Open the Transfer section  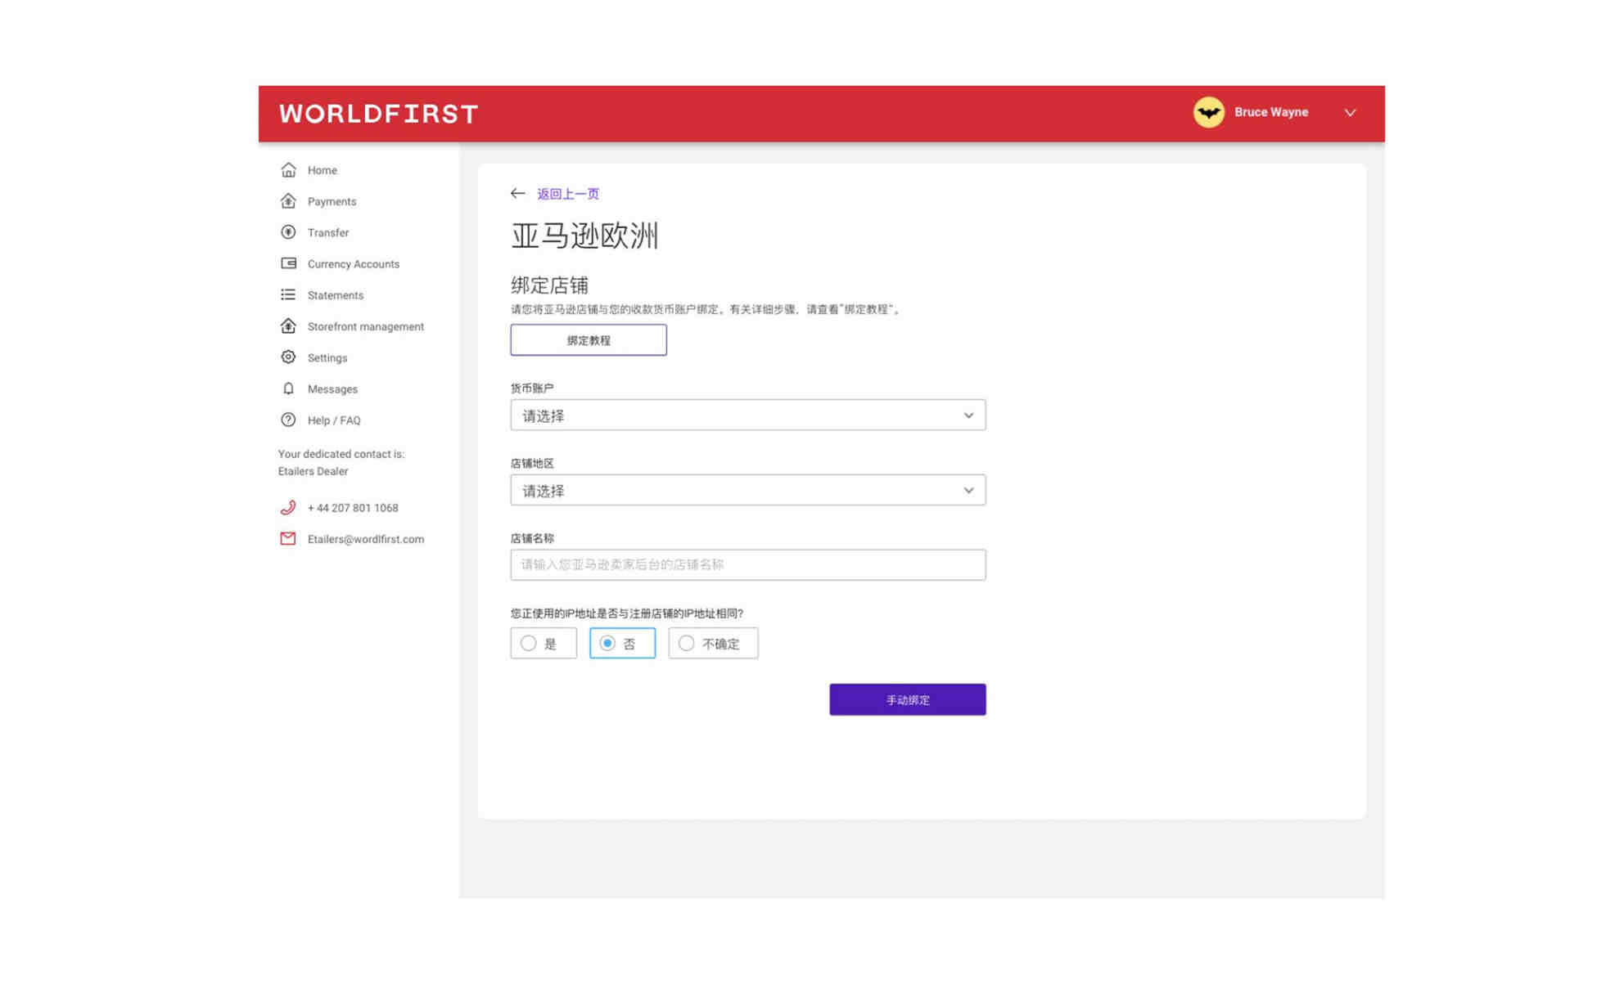point(327,232)
